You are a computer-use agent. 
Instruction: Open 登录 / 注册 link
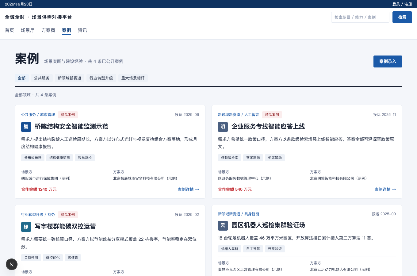point(402,4)
